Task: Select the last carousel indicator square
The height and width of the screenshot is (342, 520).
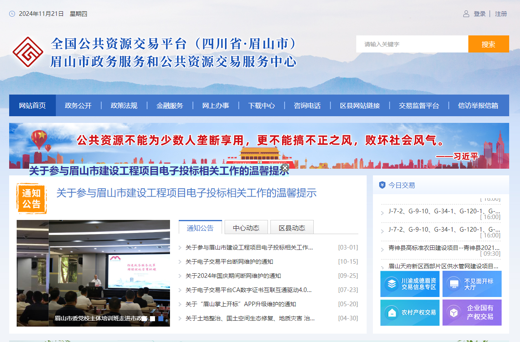Action: pos(160,318)
